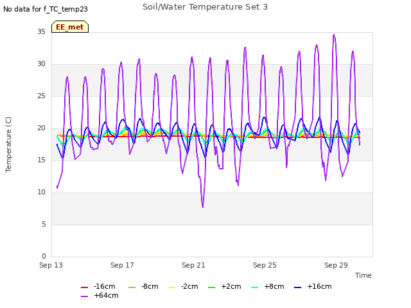Click the EE_met annotation label
Image resolution: width=411 pixels, height=308 pixels.
[70, 27]
